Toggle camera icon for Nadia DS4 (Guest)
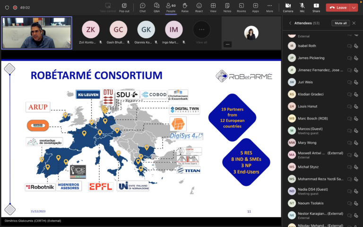 pos(349,191)
